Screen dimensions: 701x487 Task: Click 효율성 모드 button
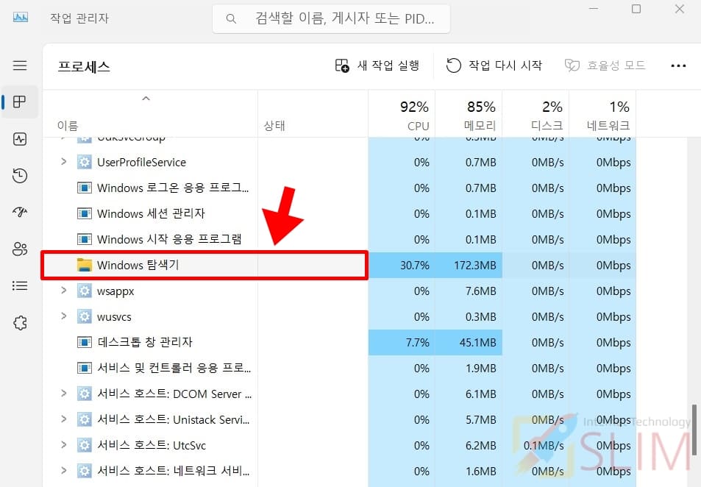605,65
